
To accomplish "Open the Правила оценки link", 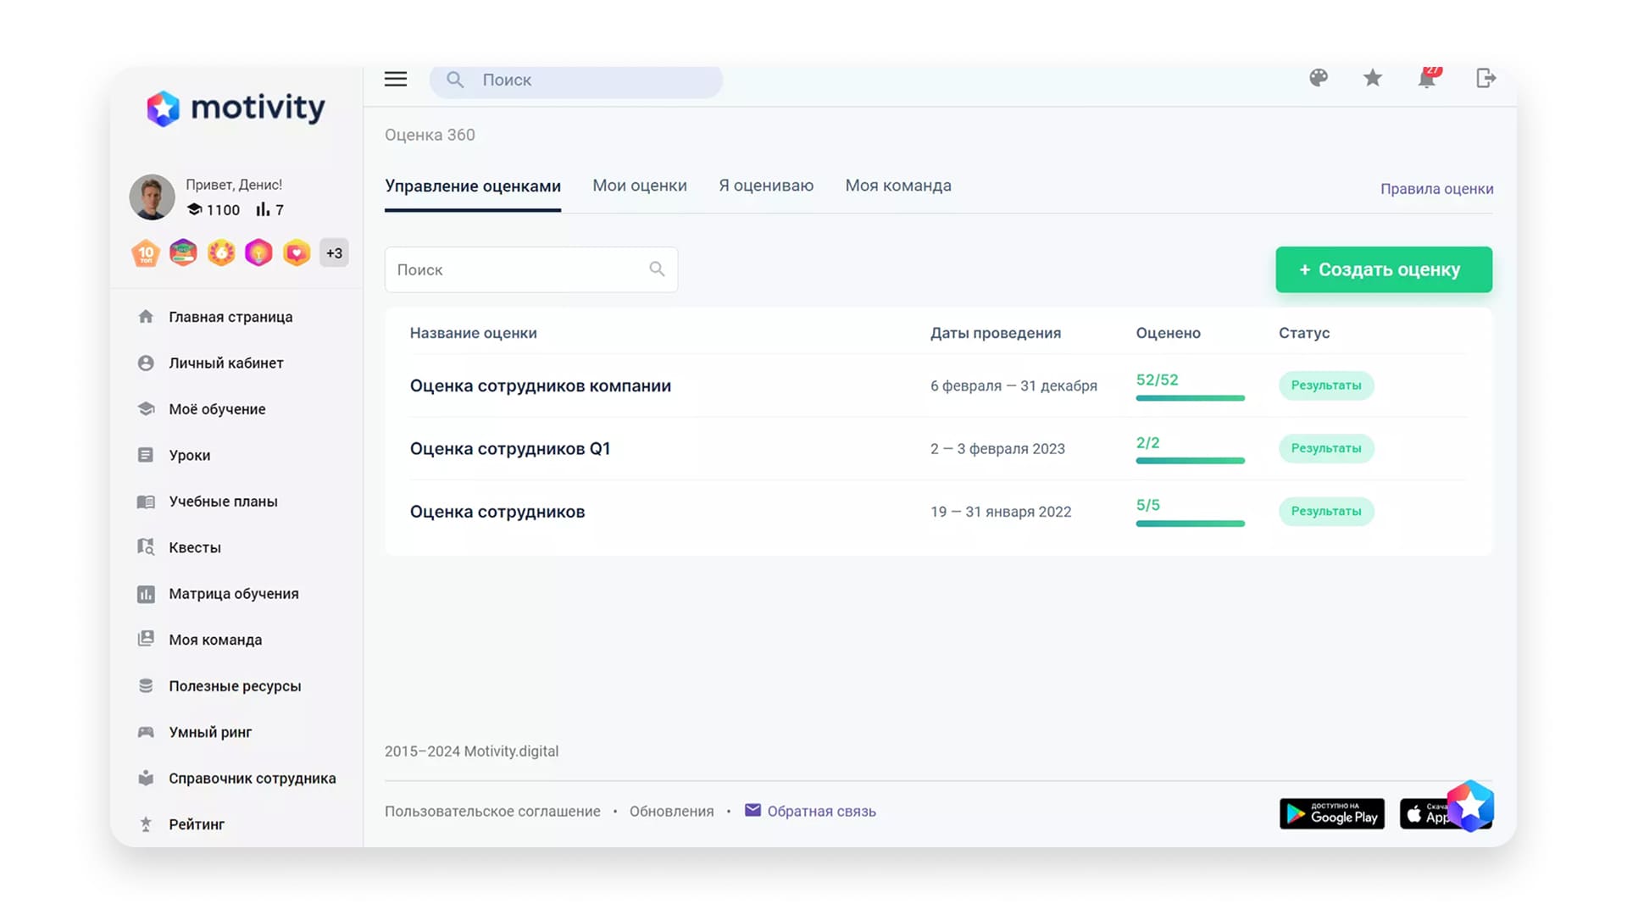I will 1436,189.
